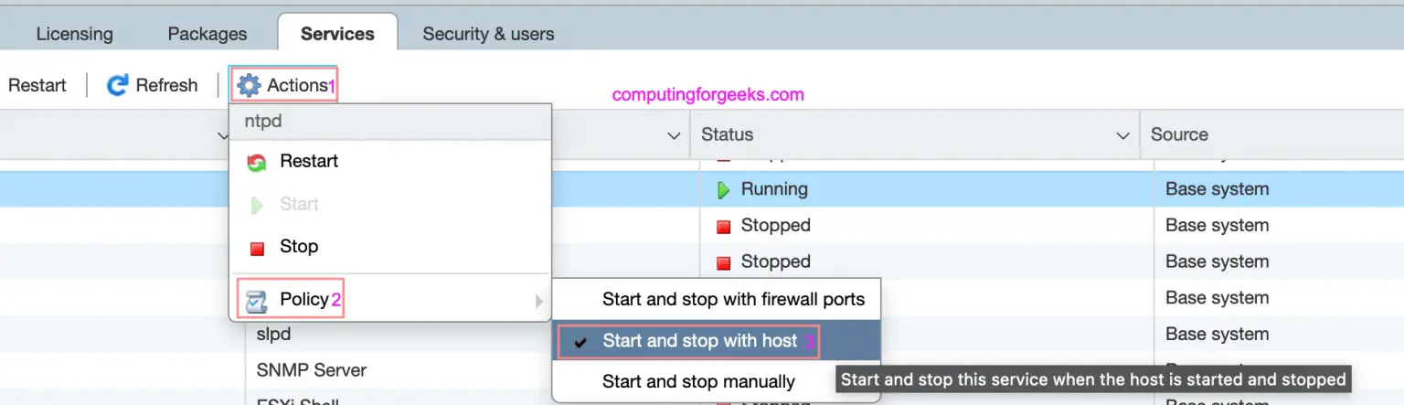
Task: Expand the Policy submenu arrow
Action: pyautogui.click(x=539, y=301)
